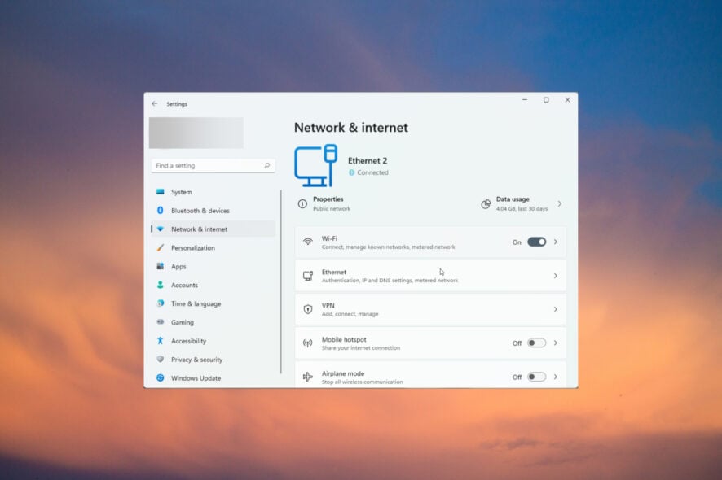This screenshot has width=722, height=480.
Task: Open the Gaming section
Action: click(x=214, y=322)
